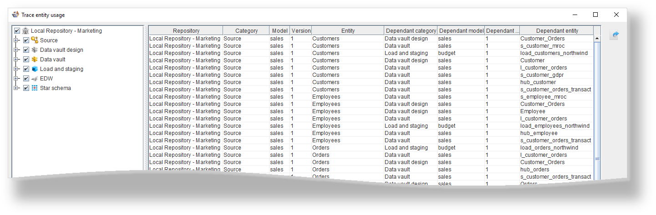Sort by the Dependant category column header
The width and height of the screenshot is (656, 215).
click(411, 31)
